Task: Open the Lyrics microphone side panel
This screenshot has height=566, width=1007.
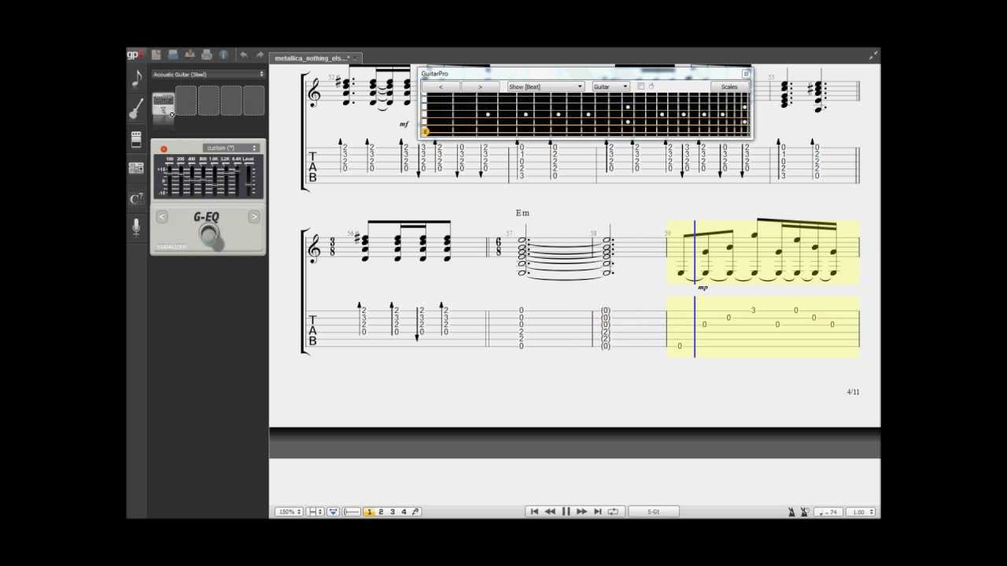Action: [136, 228]
